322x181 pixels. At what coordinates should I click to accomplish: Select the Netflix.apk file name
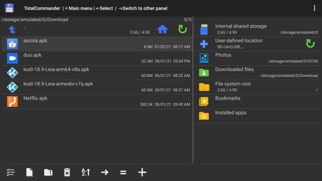point(35,99)
